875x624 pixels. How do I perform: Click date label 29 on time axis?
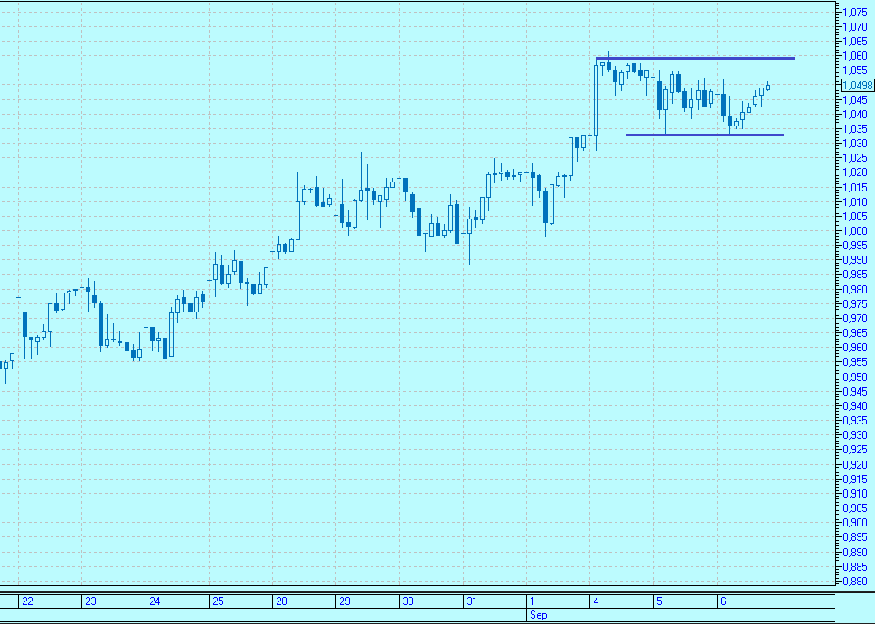tap(345, 601)
